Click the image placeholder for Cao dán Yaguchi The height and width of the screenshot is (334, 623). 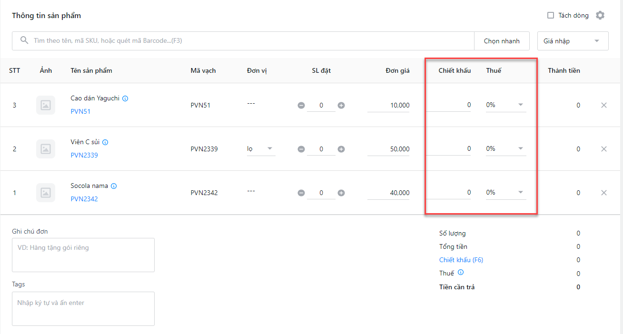(46, 105)
